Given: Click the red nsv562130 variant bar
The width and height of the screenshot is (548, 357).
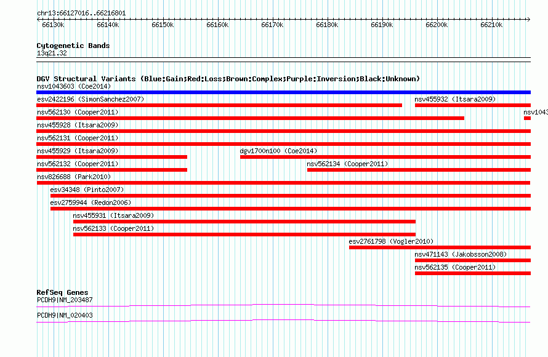Looking at the screenshot, I should pyautogui.click(x=250, y=118).
